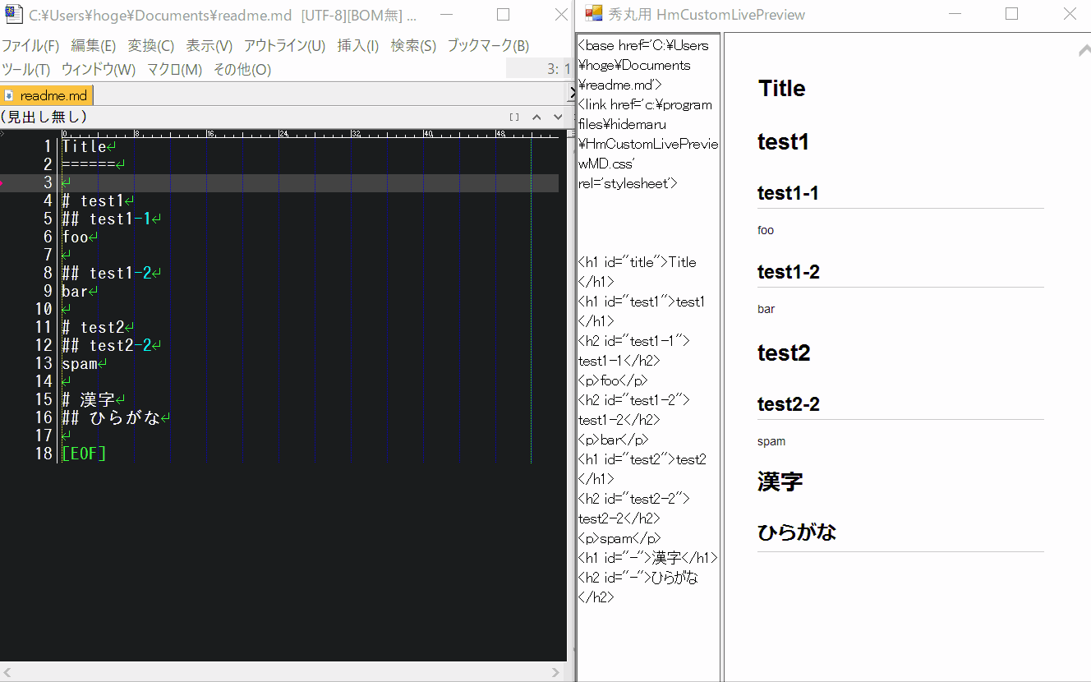Click the '## test1-1' line in editor
This screenshot has height=682, width=1091.
point(107,219)
